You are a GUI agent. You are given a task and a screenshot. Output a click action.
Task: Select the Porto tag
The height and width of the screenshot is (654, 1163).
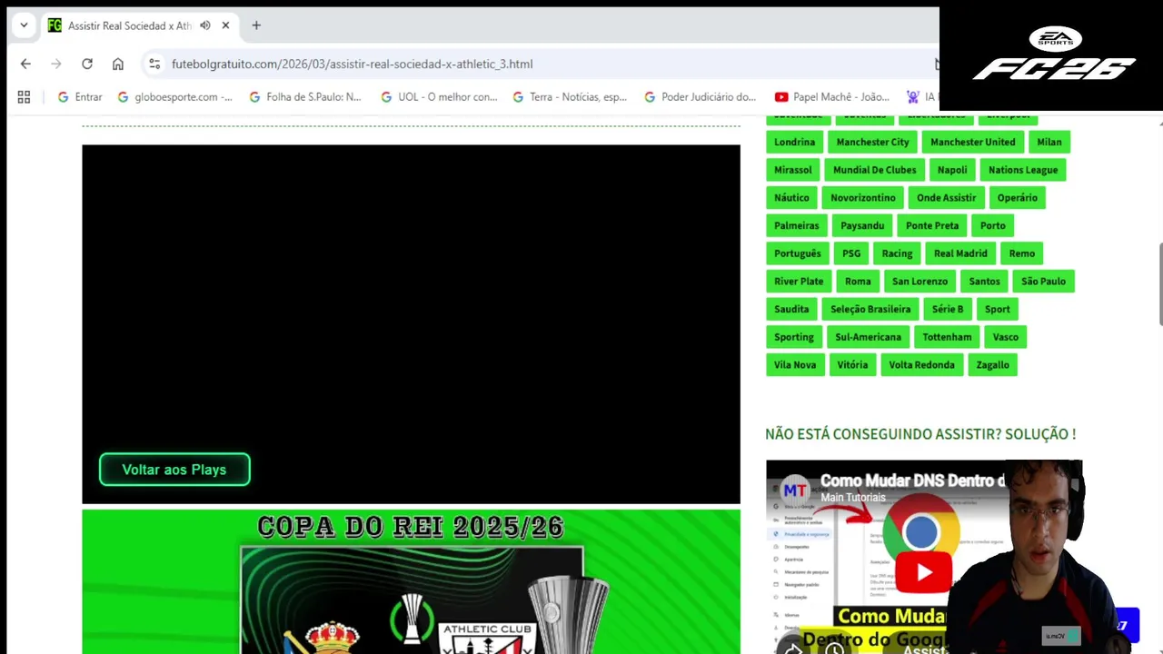(x=992, y=225)
